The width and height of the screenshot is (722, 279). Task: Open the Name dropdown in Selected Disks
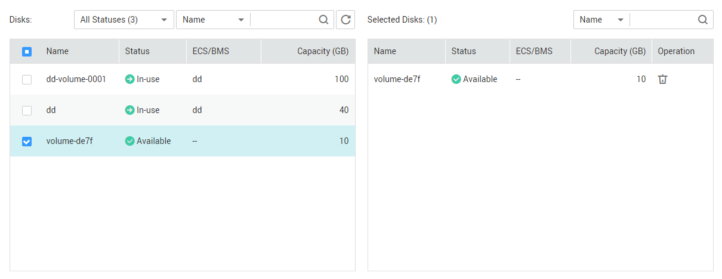(x=601, y=20)
